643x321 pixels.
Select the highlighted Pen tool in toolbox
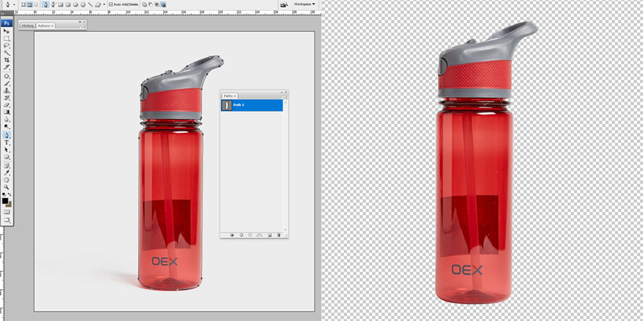tap(6, 135)
